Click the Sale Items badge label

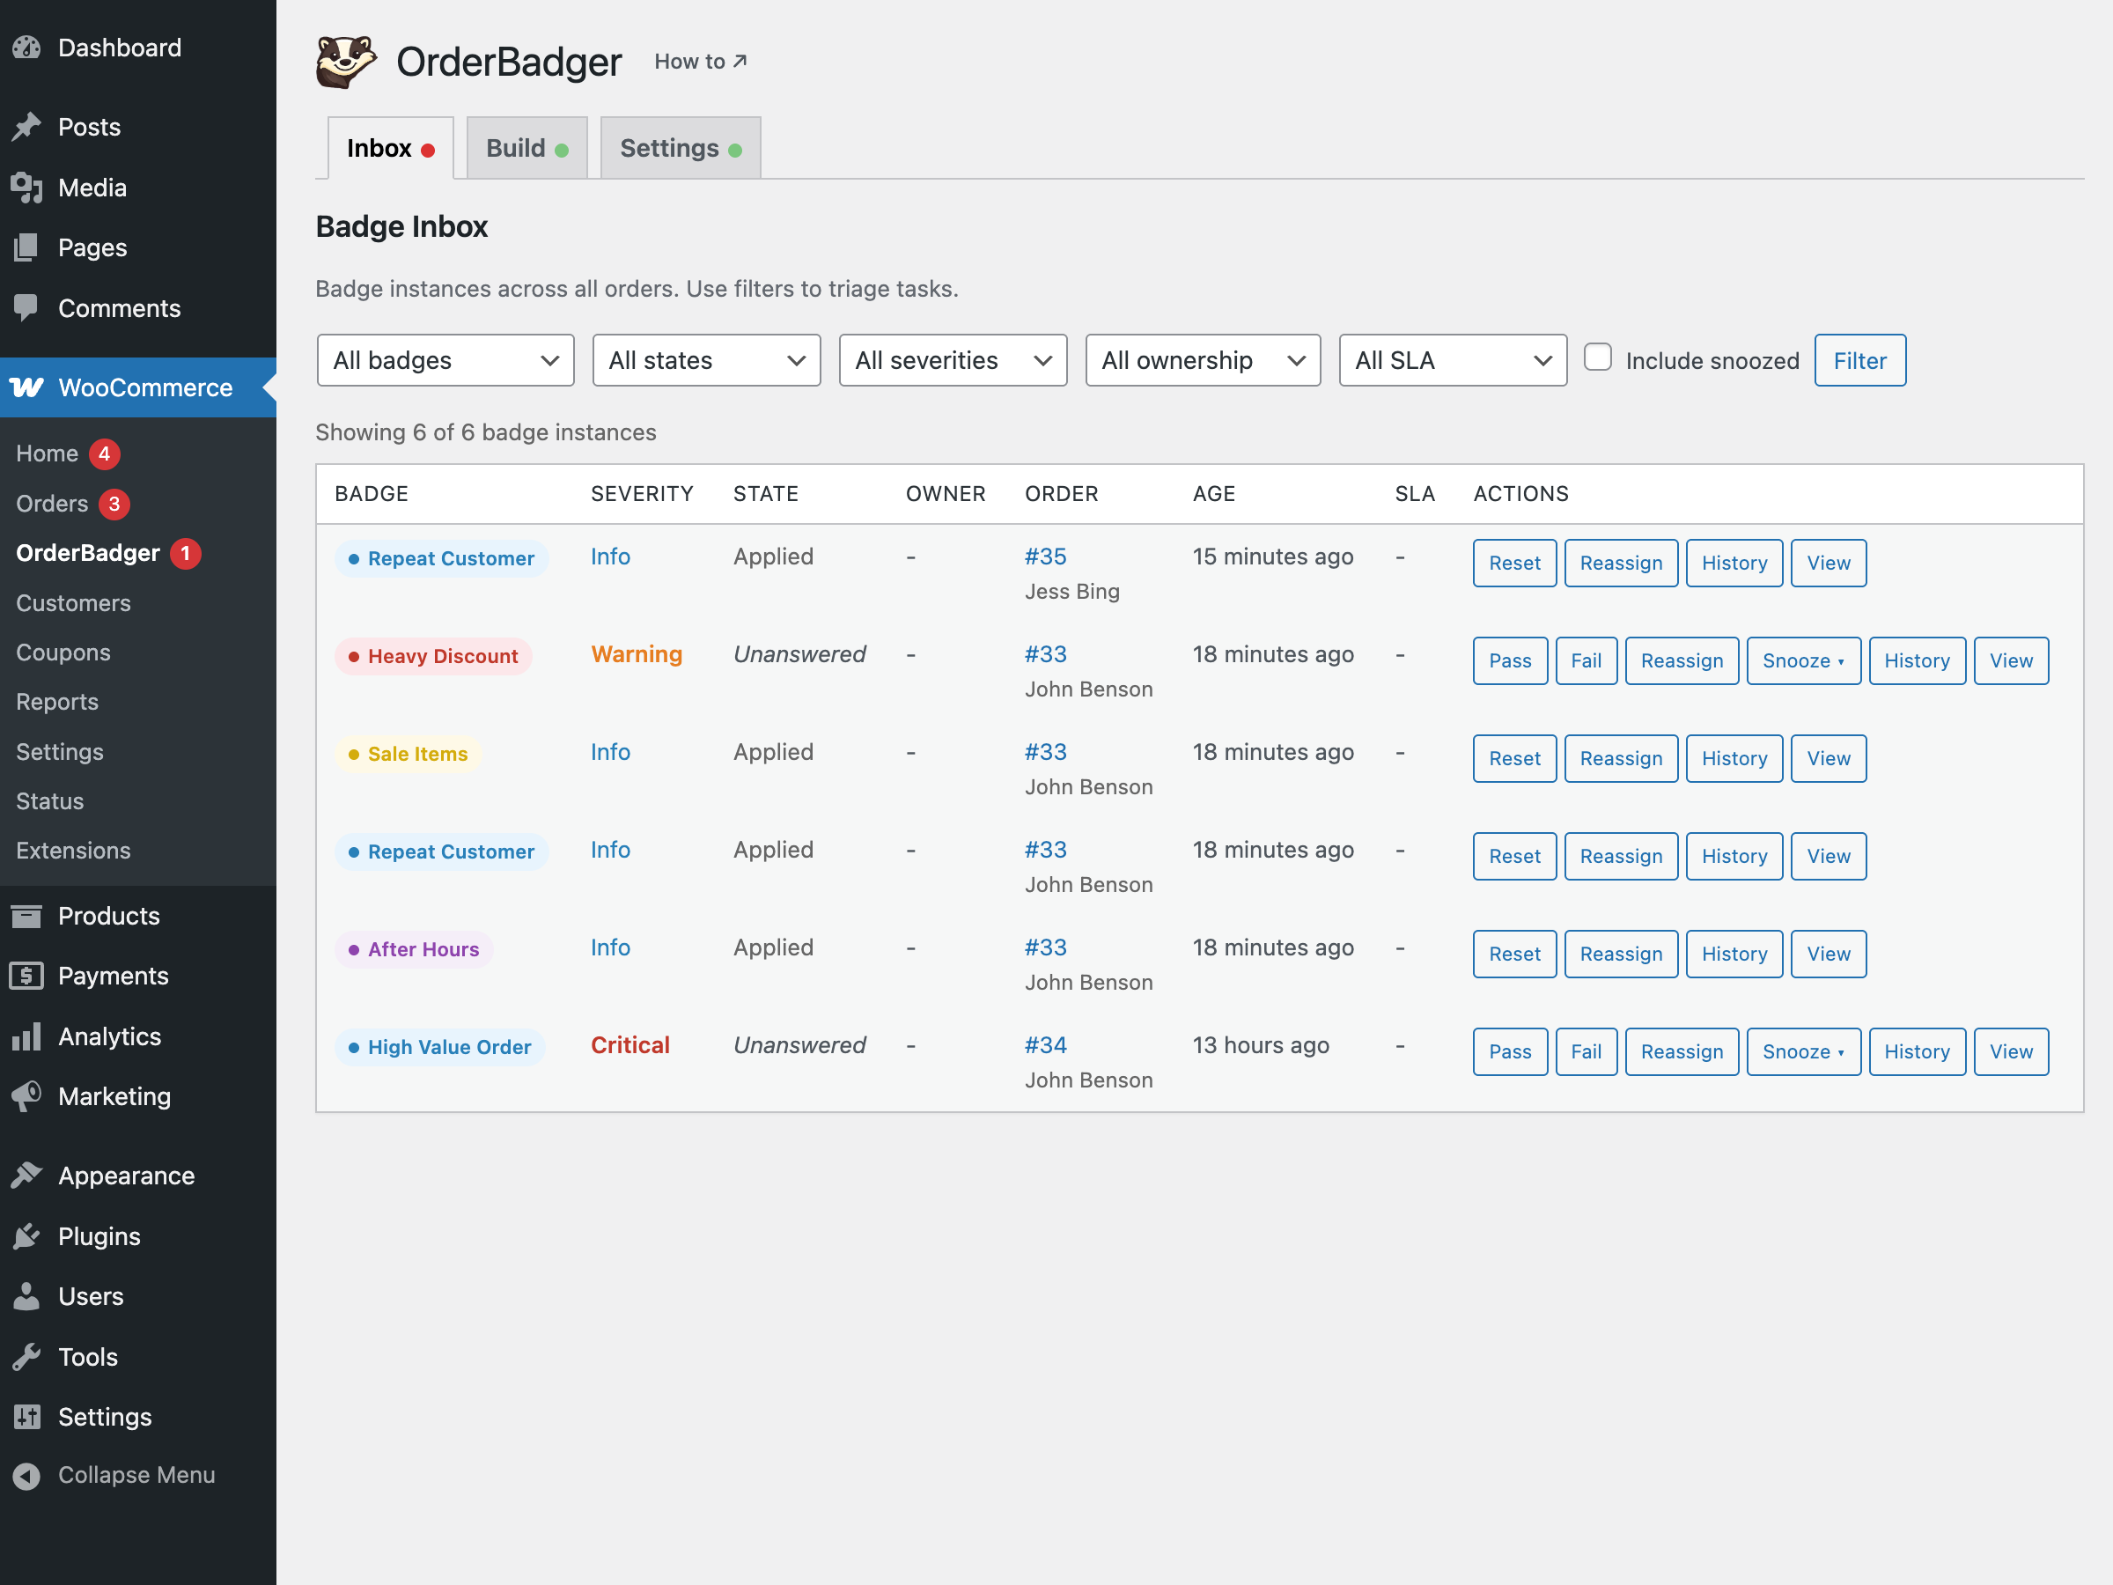pos(408,754)
